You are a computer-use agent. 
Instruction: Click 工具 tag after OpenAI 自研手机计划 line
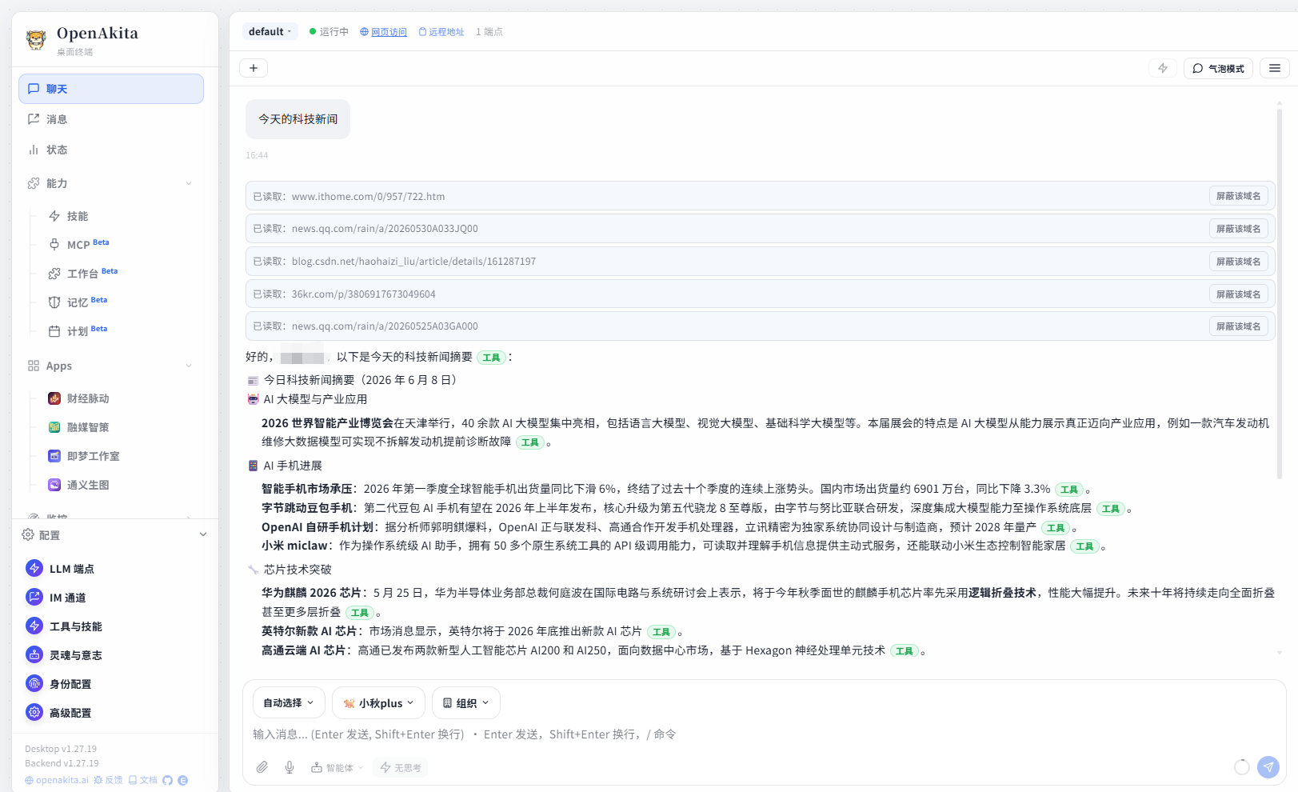[1056, 528]
